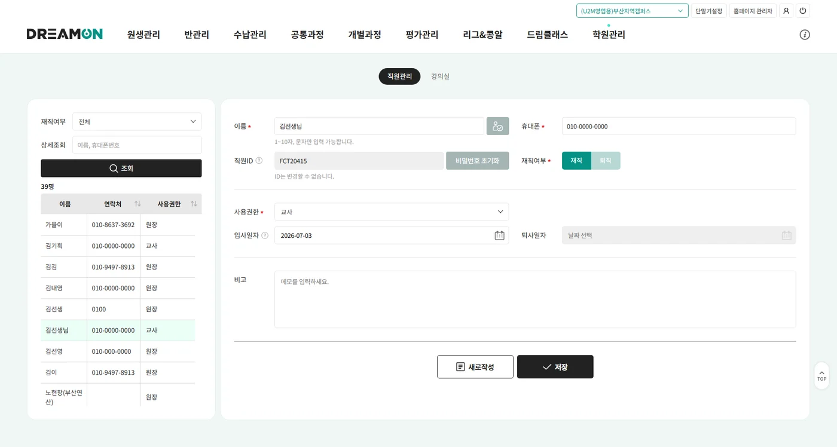Open 평가관리 menu
Image resolution: width=837 pixels, height=447 pixels.
pyautogui.click(x=422, y=35)
